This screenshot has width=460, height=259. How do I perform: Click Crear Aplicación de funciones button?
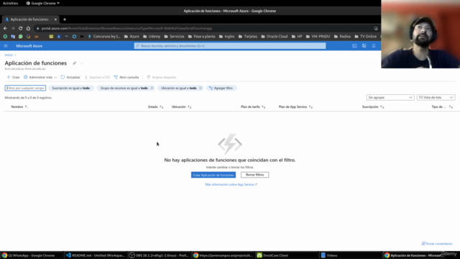click(x=213, y=175)
